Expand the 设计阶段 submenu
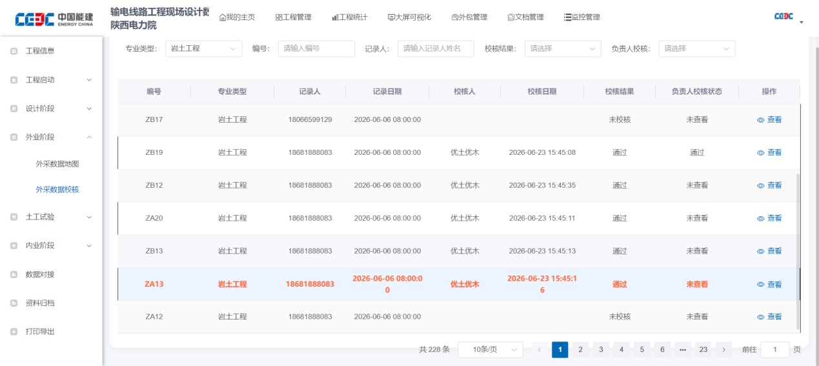This screenshot has height=366, width=819. click(x=89, y=108)
